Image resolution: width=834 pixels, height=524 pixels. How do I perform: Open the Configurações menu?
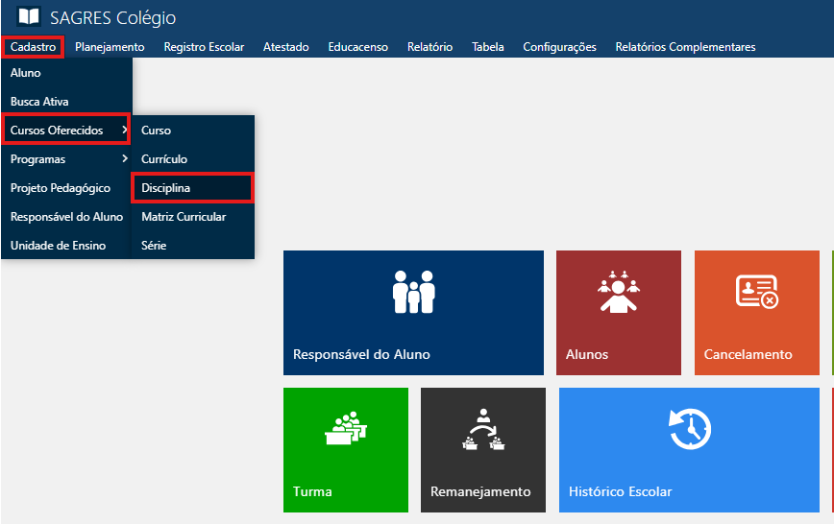559,47
